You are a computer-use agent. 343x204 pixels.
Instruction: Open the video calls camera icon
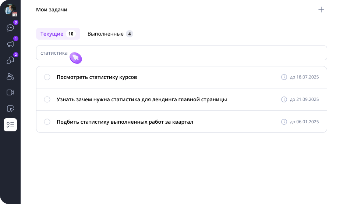tap(10, 92)
